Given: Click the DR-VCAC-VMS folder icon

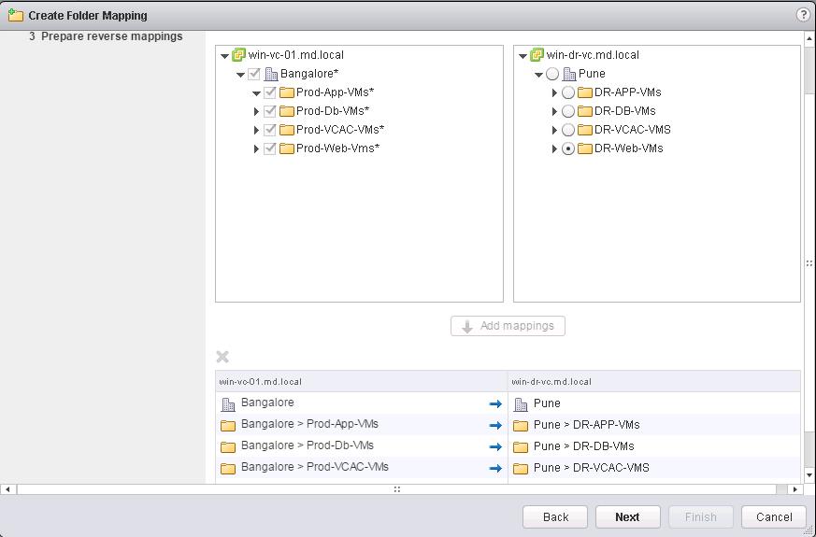Looking at the screenshot, I should click(585, 130).
